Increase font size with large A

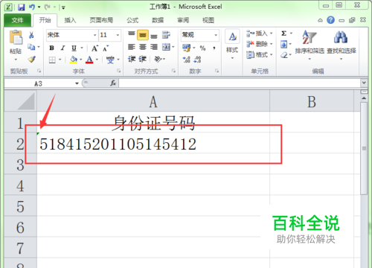point(94,48)
